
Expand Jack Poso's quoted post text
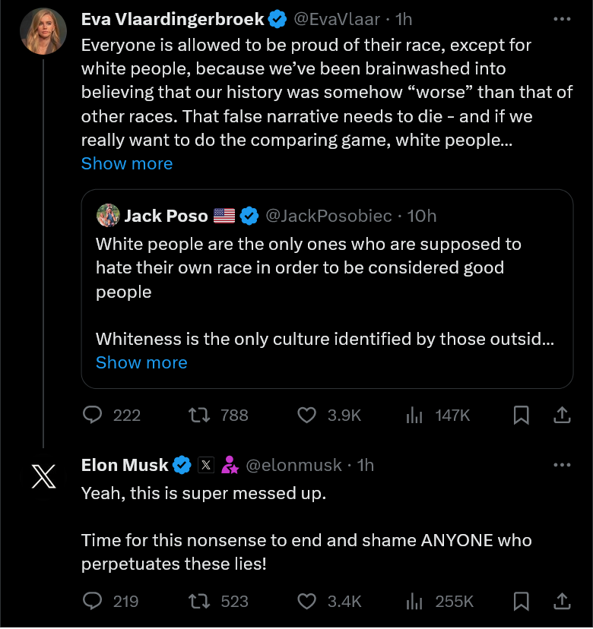[141, 362]
